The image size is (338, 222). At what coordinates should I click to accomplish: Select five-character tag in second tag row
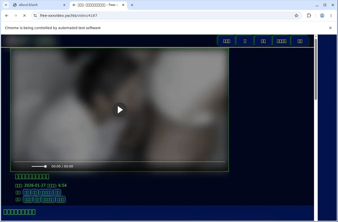(x=48, y=200)
